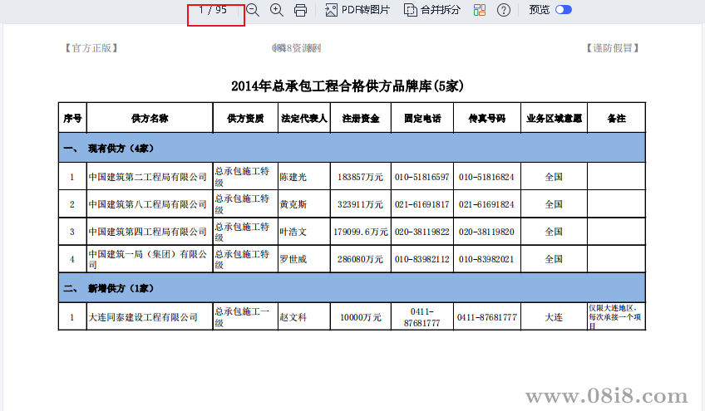The height and width of the screenshot is (411, 705).
Task: Click the print icon
Action: click(x=300, y=10)
